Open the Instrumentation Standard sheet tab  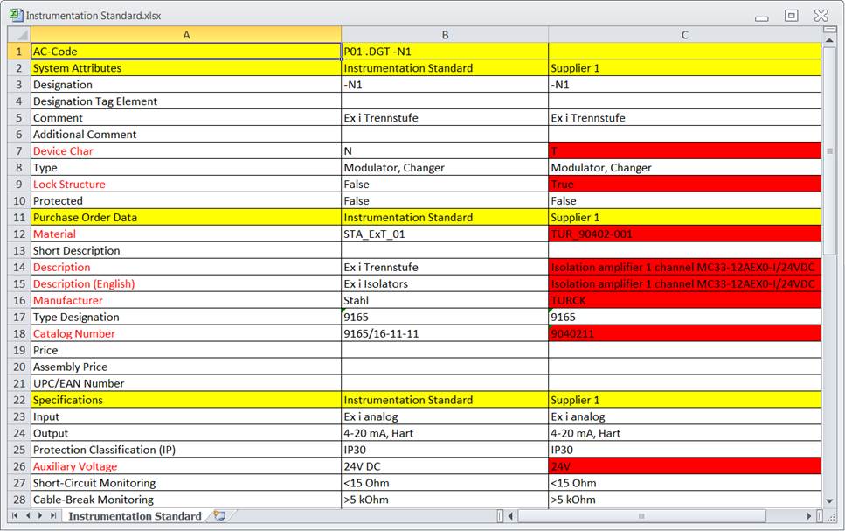[x=135, y=516]
